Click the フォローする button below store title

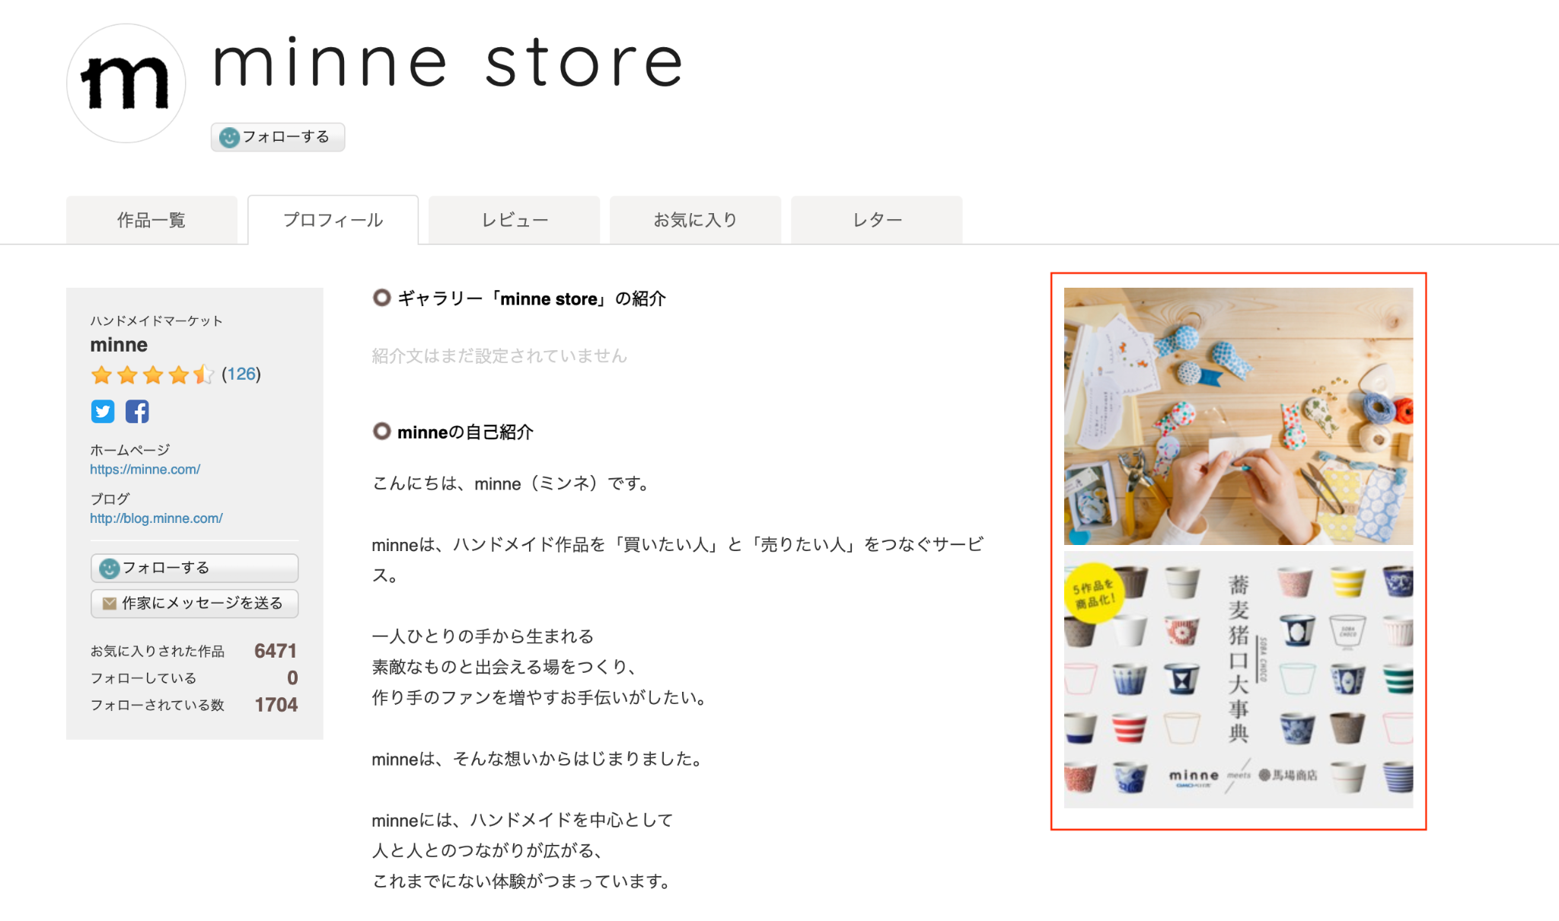point(278,137)
